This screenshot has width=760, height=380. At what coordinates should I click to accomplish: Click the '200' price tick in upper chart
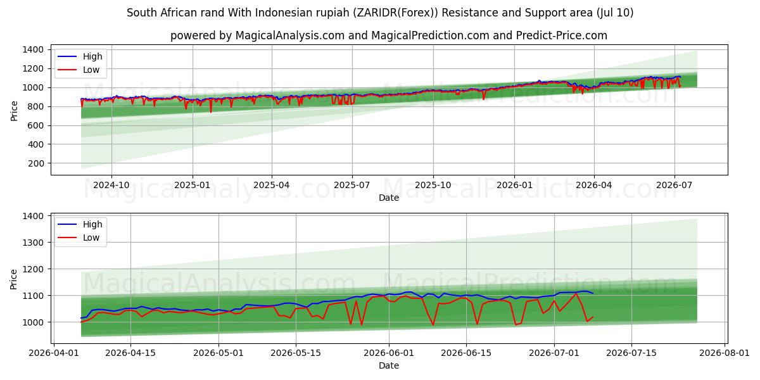click(35, 163)
